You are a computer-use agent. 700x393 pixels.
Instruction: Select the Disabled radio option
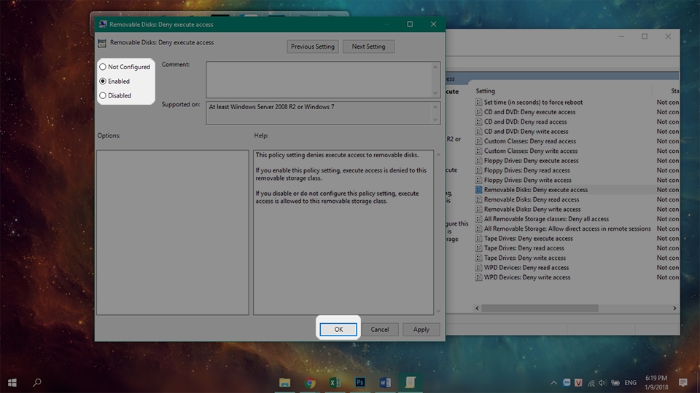tap(115, 95)
